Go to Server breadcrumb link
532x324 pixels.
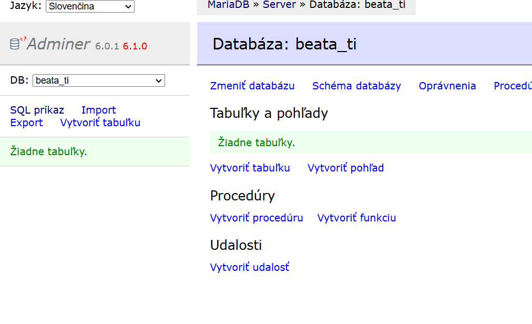pyautogui.click(x=279, y=5)
